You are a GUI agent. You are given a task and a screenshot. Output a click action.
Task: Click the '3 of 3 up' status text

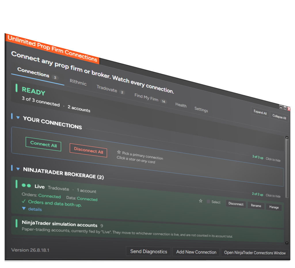[258, 157]
